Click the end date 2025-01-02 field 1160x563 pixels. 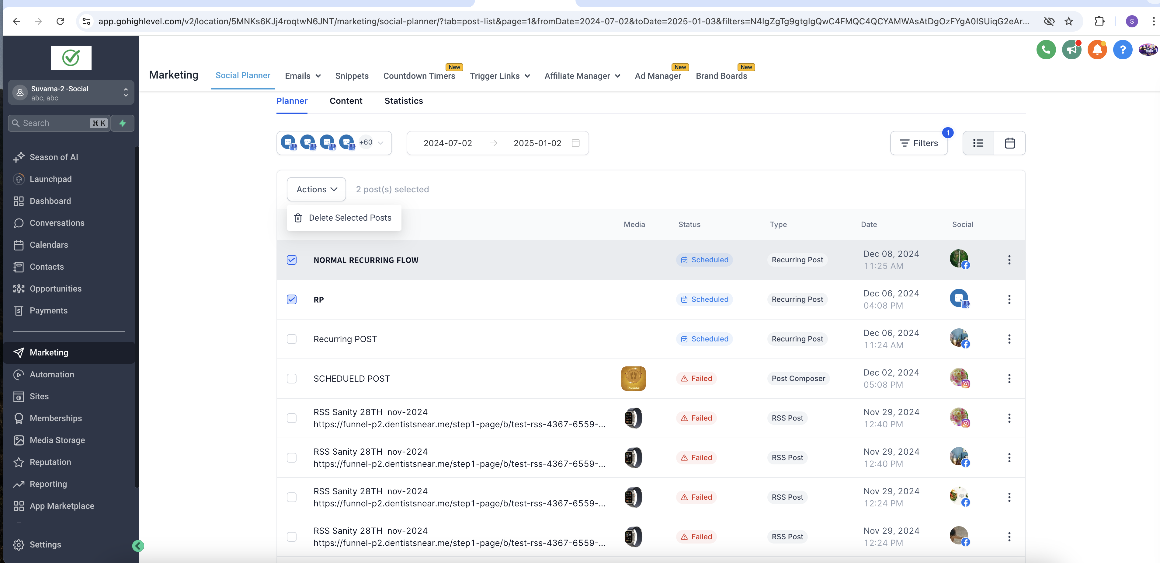[x=537, y=143]
